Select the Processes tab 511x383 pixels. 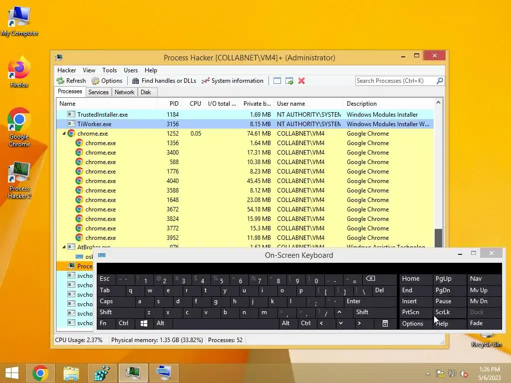[x=70, y=92]
